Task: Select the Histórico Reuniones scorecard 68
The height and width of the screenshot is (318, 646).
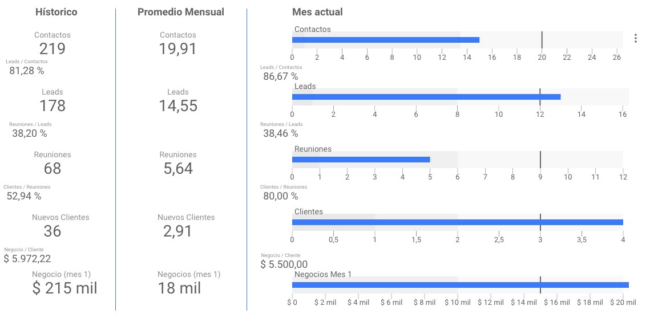Action: pyautogui.click(x=53, y=169)
